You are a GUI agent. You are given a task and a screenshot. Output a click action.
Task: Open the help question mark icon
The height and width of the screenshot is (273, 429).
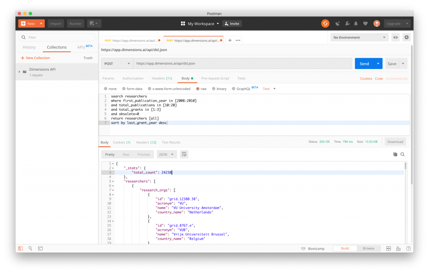click(x=408, y=248)
